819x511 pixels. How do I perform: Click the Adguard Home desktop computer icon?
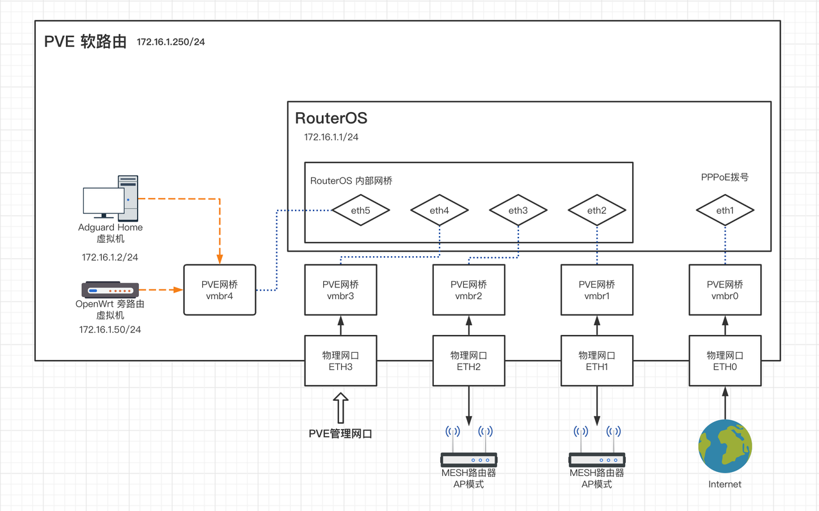tap(111, 197)
